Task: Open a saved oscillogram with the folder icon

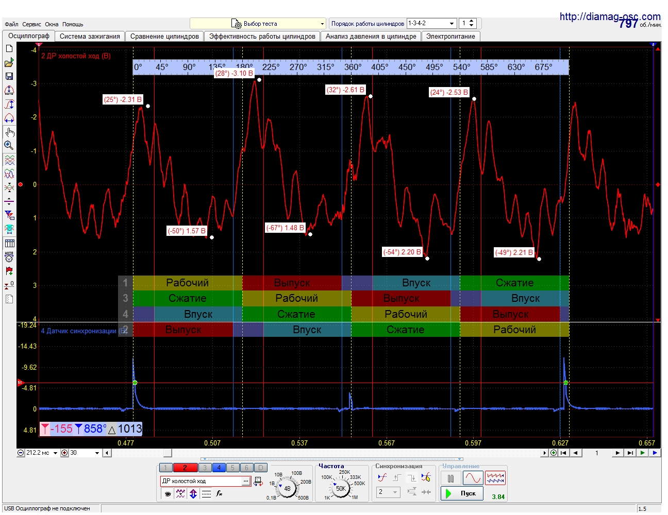Action: tap(9, 63)
